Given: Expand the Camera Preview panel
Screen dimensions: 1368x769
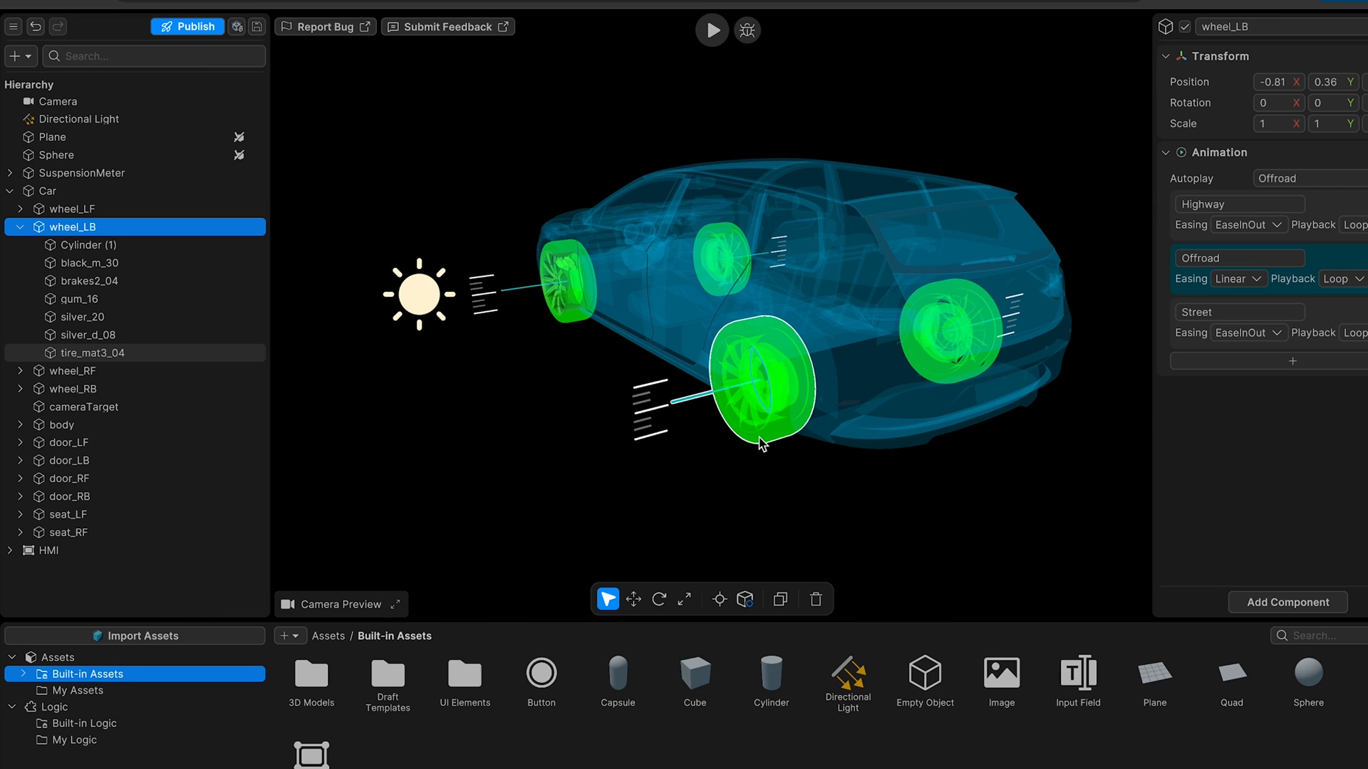Looking at the screenshot, I should [395, 604].
